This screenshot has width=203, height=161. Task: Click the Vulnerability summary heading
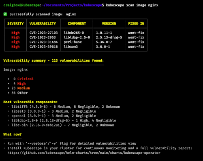click(x=53, y=61)
